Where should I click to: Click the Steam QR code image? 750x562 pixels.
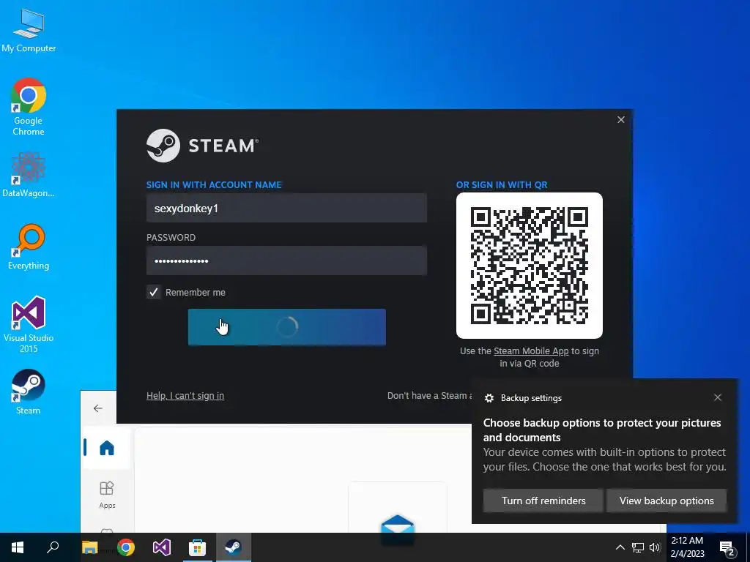point(529,265)
